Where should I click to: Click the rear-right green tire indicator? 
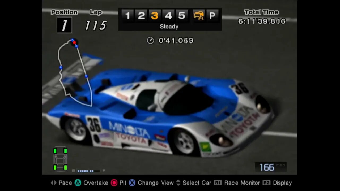(x=65, y=167)
